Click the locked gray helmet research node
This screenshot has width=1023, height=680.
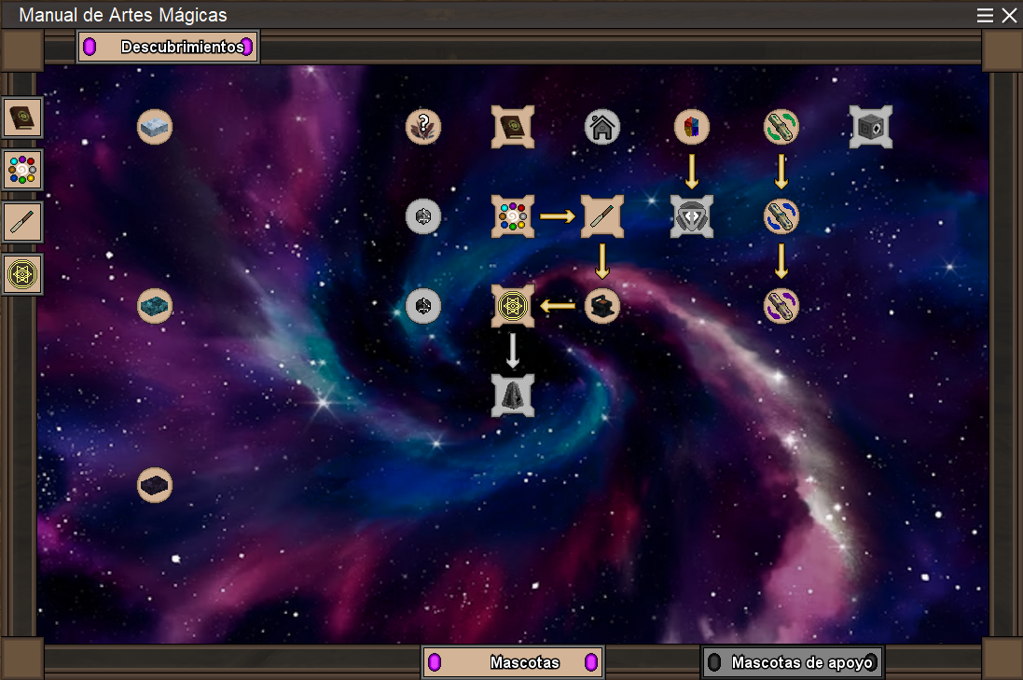[692, 215]
